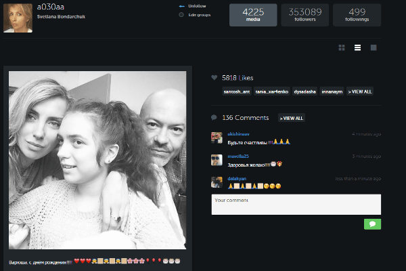Open irinanaym liker profile

point(332,91)
